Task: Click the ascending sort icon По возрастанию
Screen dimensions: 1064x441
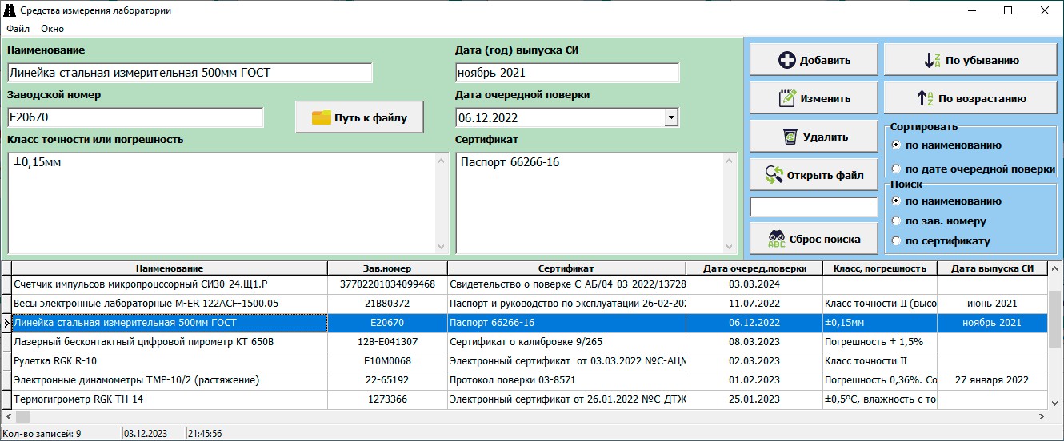Action: 926,98
